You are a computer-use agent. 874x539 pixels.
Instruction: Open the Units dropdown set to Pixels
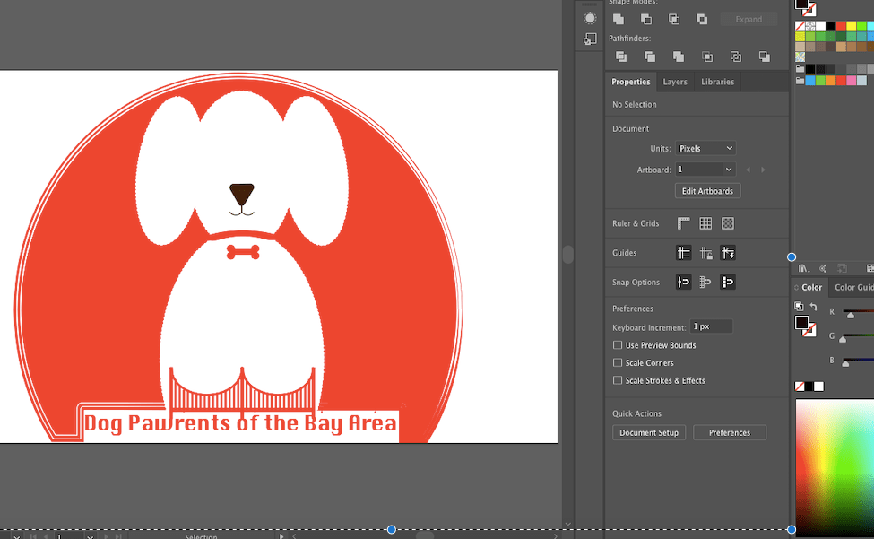pos(705,148)
